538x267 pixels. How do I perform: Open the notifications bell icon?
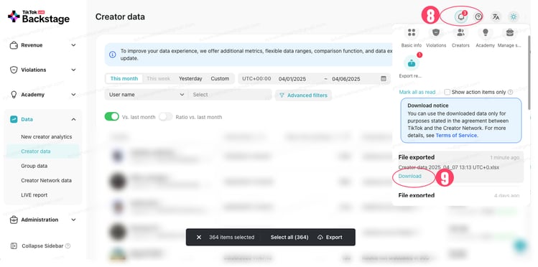[461, 17]
